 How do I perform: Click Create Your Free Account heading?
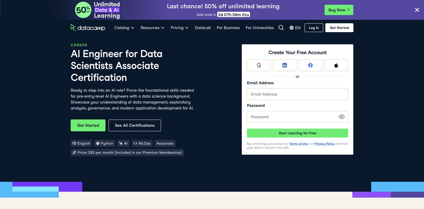(297, 52)
